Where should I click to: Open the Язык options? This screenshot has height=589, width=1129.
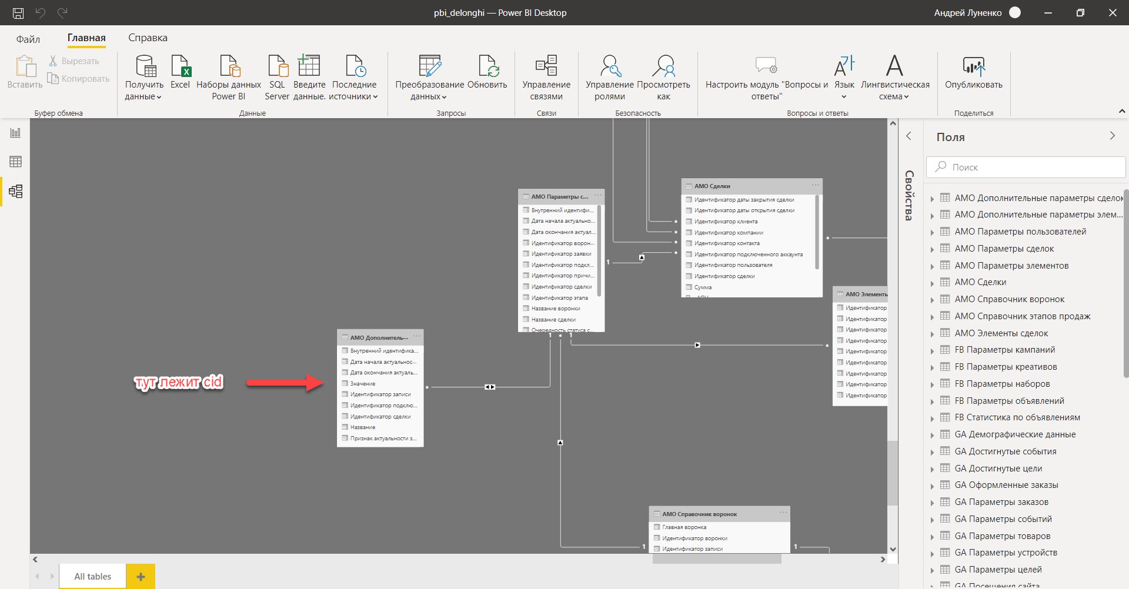tap(844, 77)
